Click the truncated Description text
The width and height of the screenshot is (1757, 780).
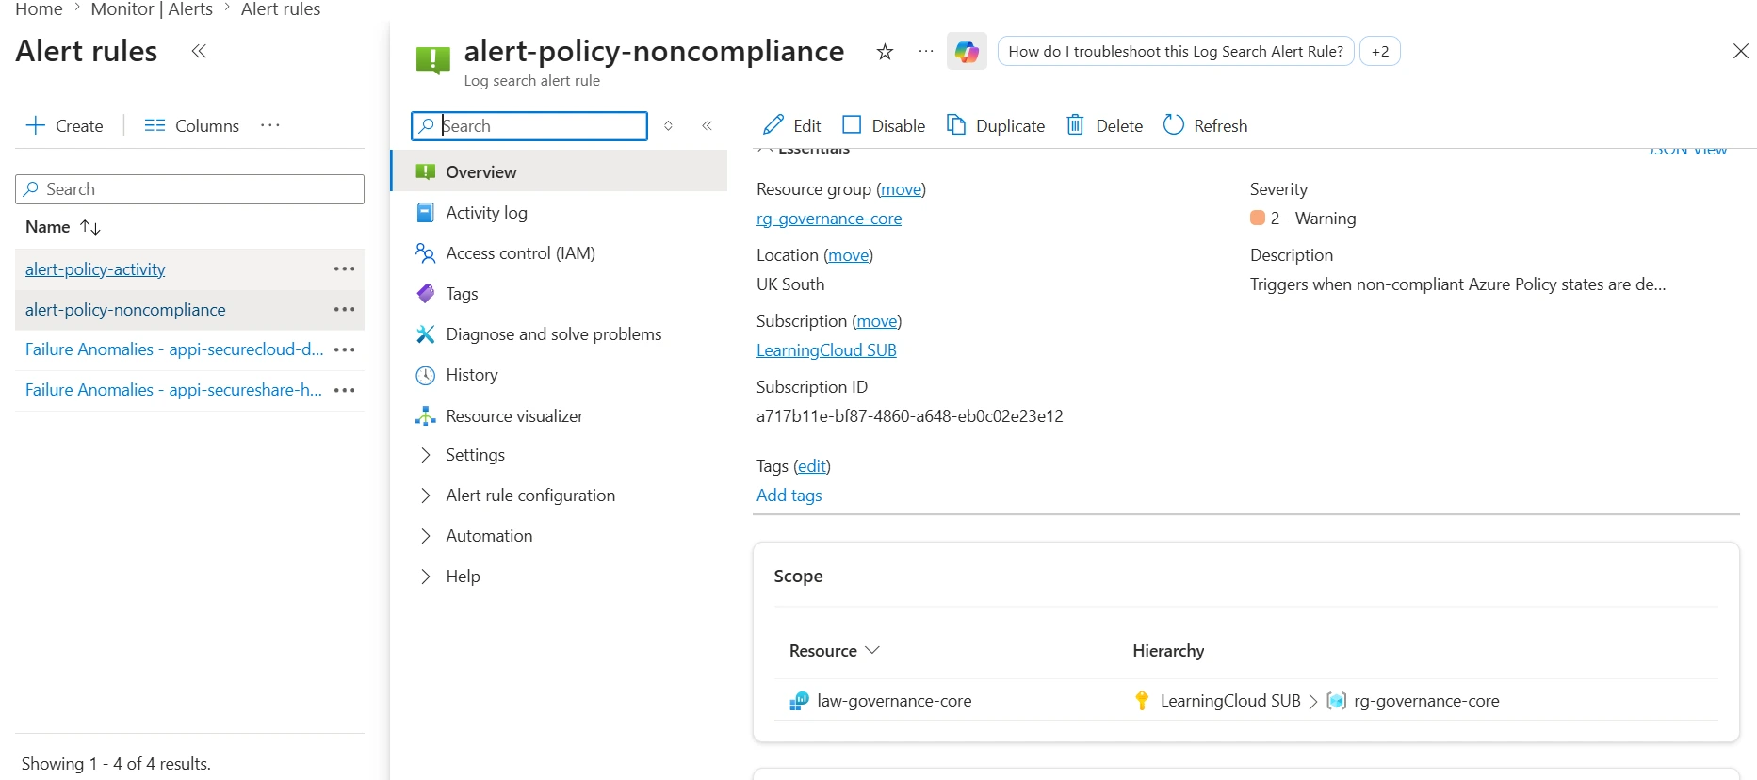click(x=1457, y=284)
